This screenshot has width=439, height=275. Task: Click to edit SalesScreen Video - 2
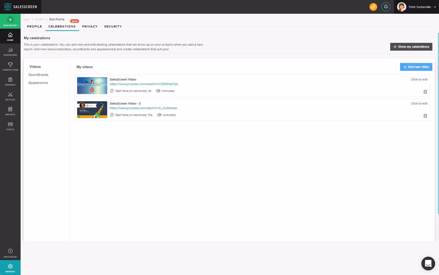419,103
